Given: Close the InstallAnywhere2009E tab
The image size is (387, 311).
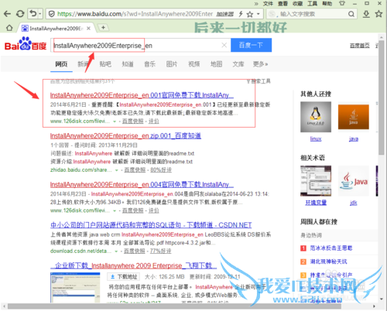Looking at the screenshot, I should 88,28.
